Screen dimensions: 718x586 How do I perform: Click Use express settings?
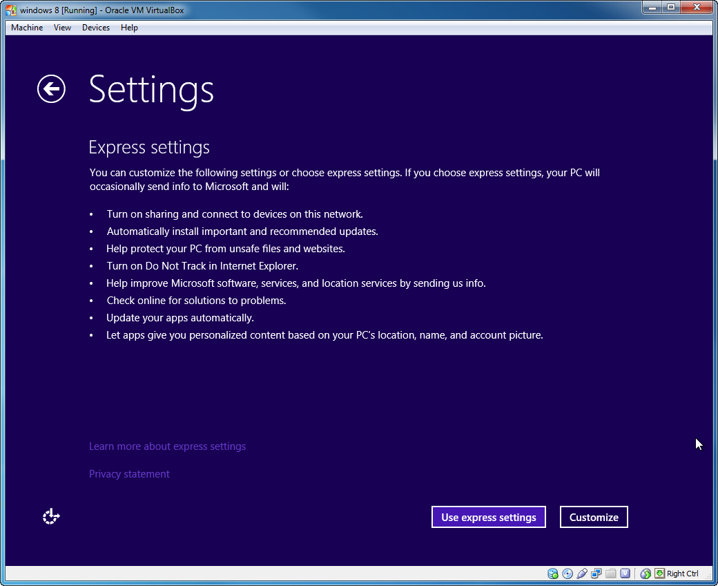click(x=488, y=516)
